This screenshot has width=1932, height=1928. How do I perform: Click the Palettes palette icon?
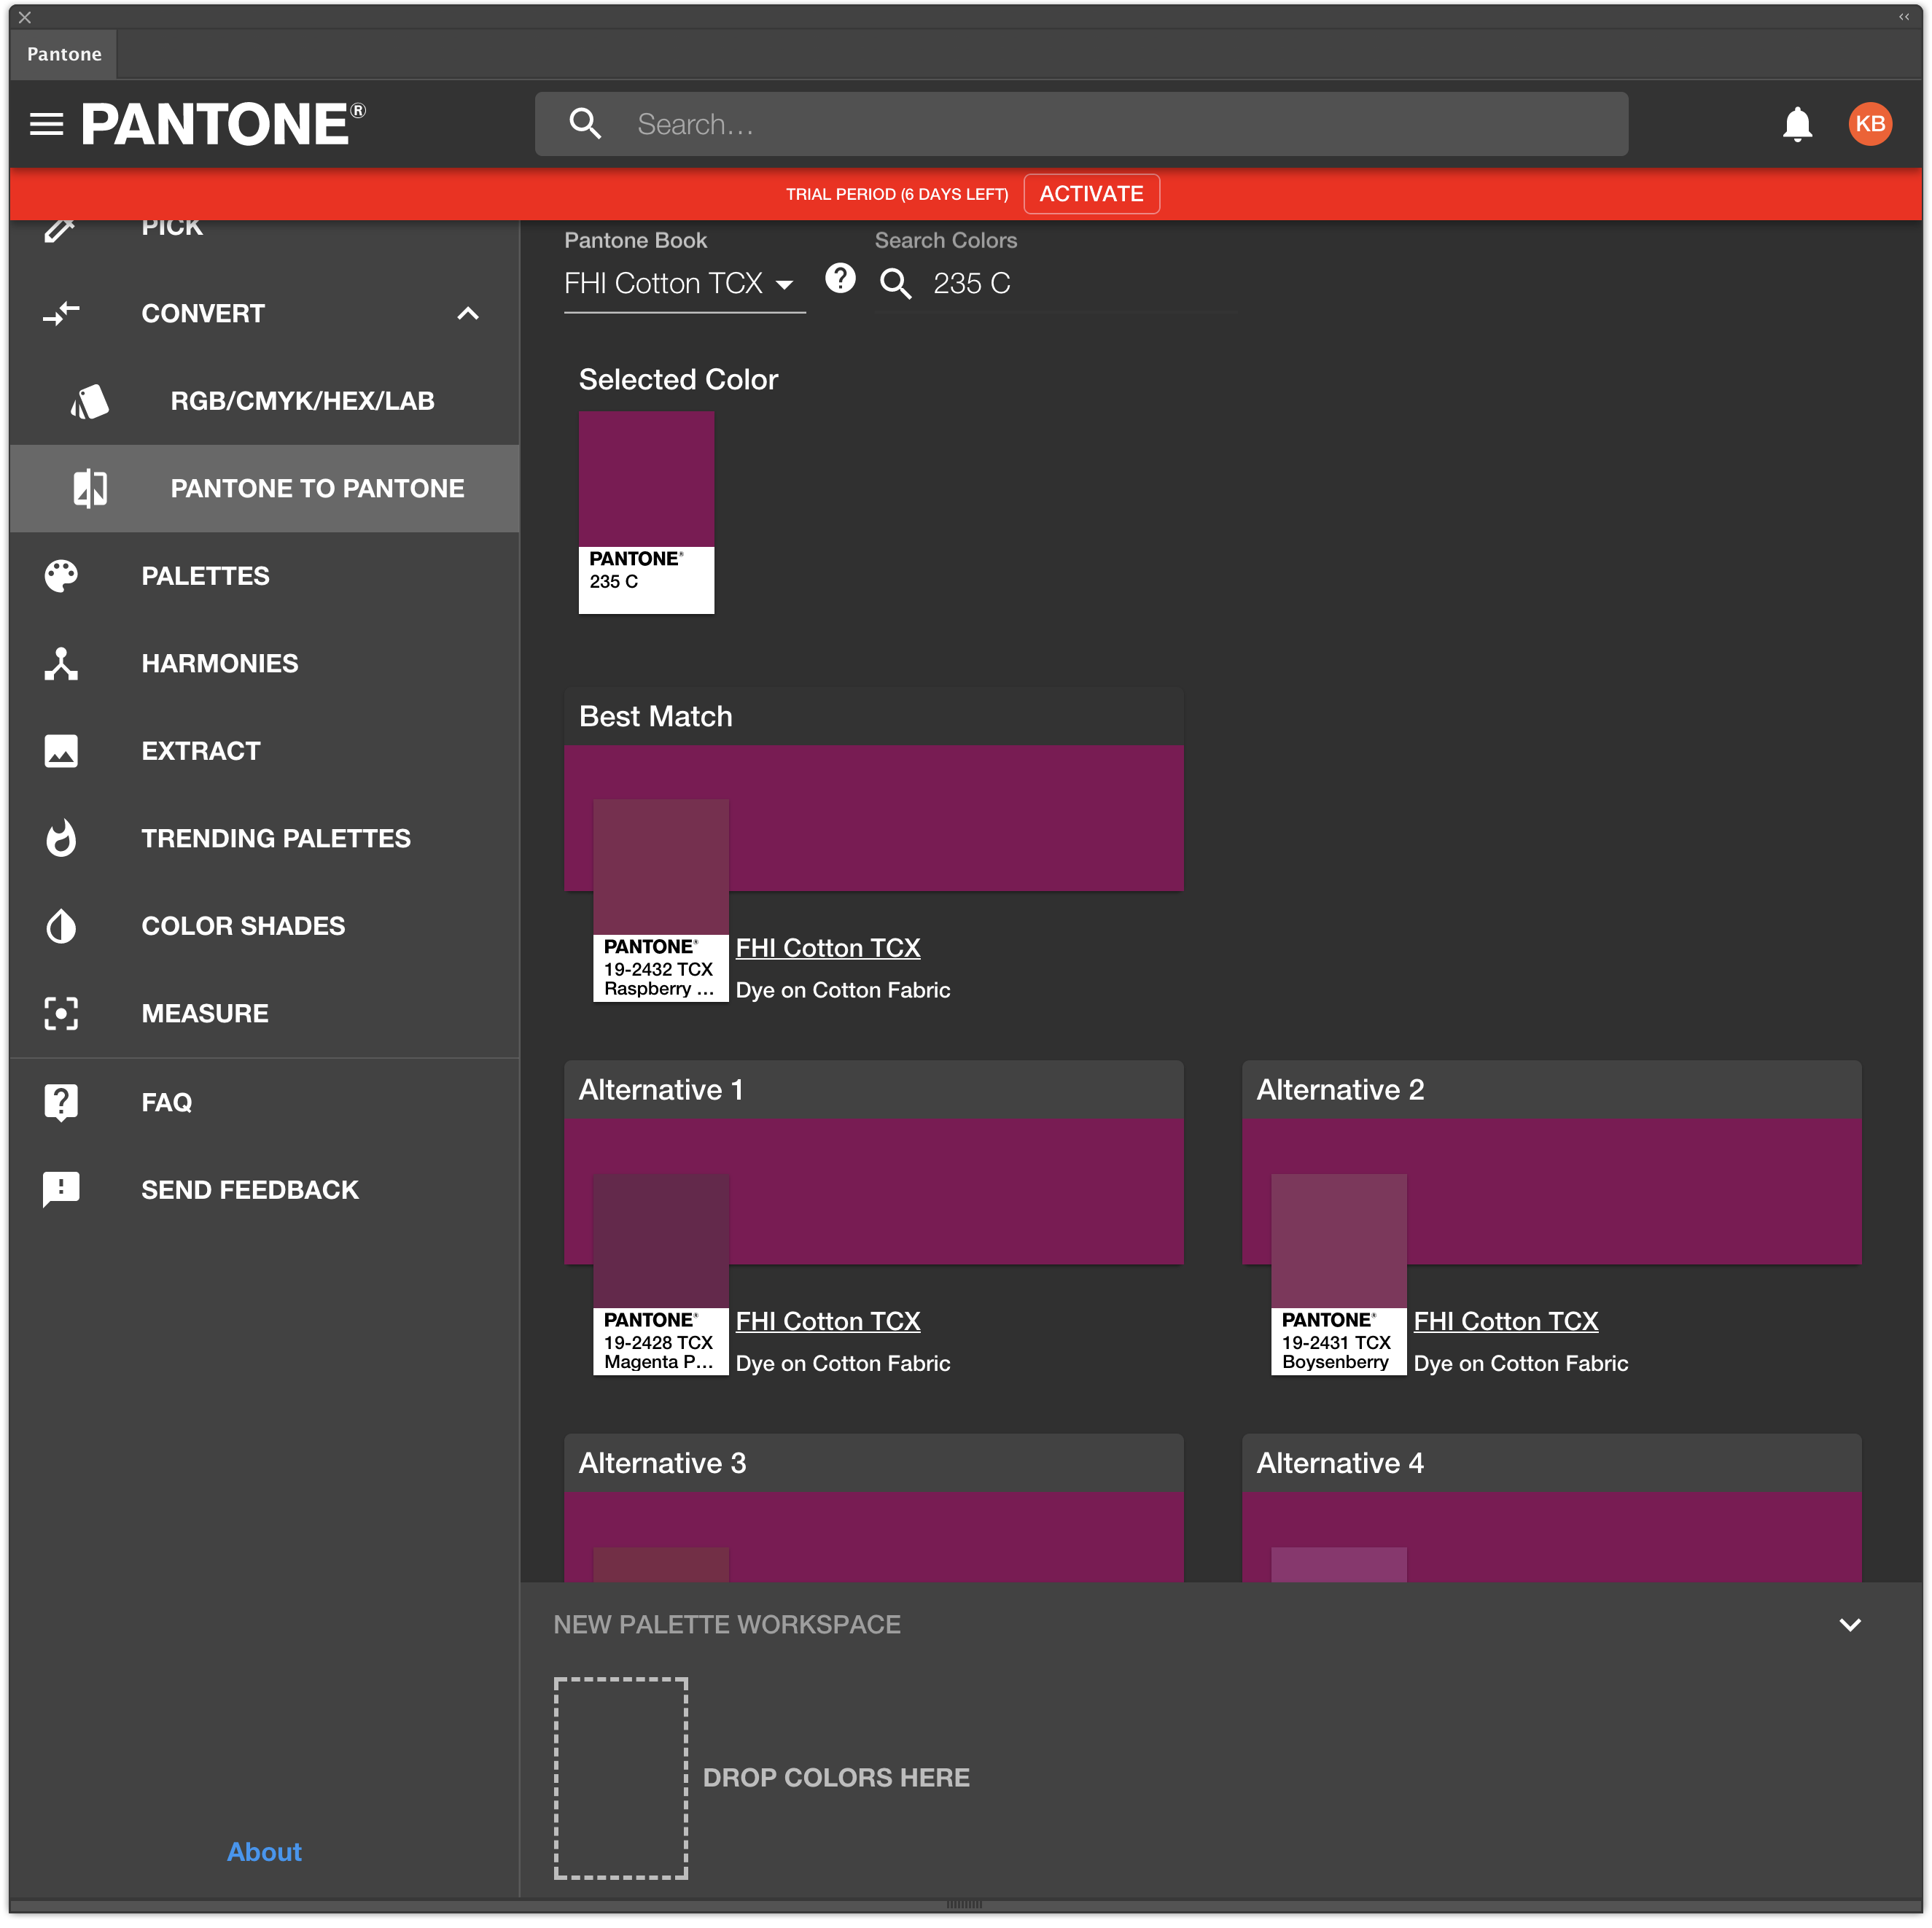point(61,576)
